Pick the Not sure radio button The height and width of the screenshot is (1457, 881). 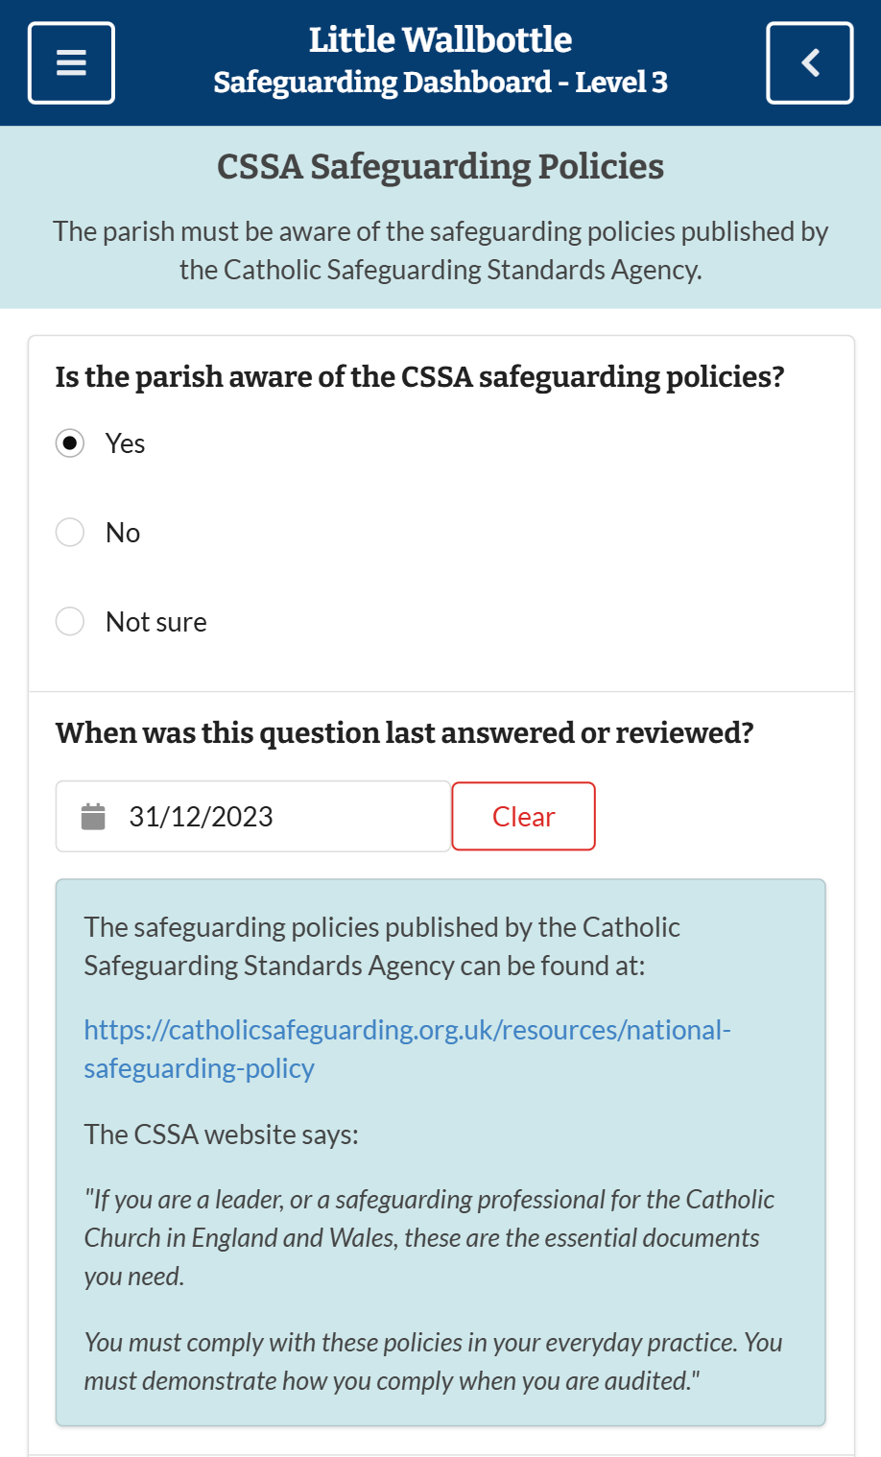point(70,621)
